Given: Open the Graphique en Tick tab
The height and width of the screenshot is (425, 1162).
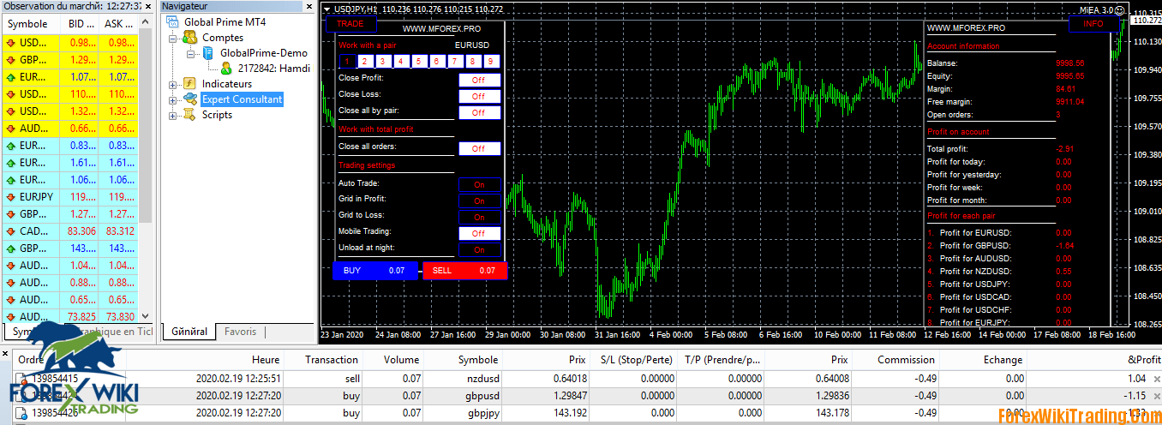Looking at the screenshot, I should [x=111, y=332].
